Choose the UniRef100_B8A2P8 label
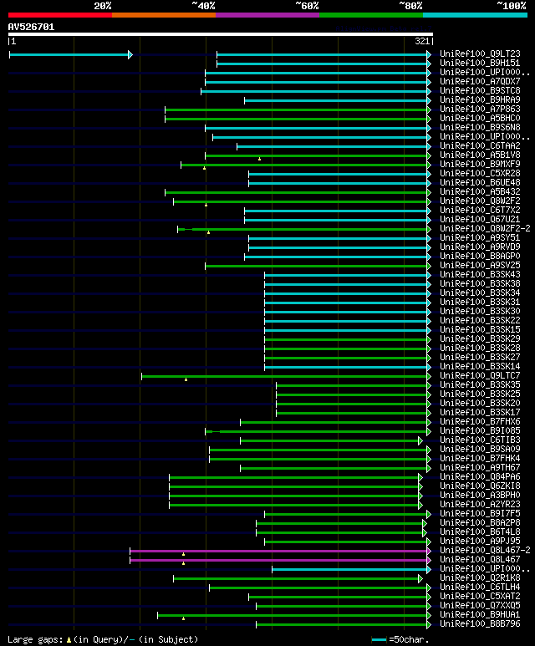The height and width of the screenshot is (646, 535). [480, 522]
